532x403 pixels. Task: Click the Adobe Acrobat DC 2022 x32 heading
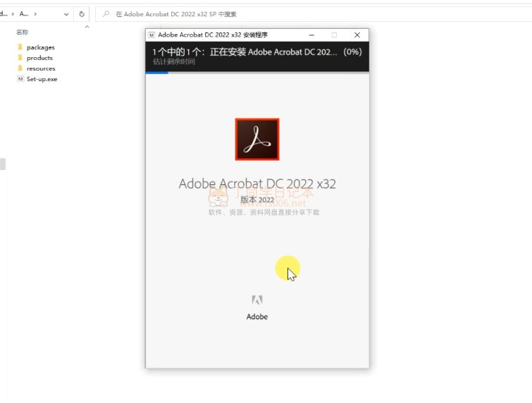click(x=257, y=184)
